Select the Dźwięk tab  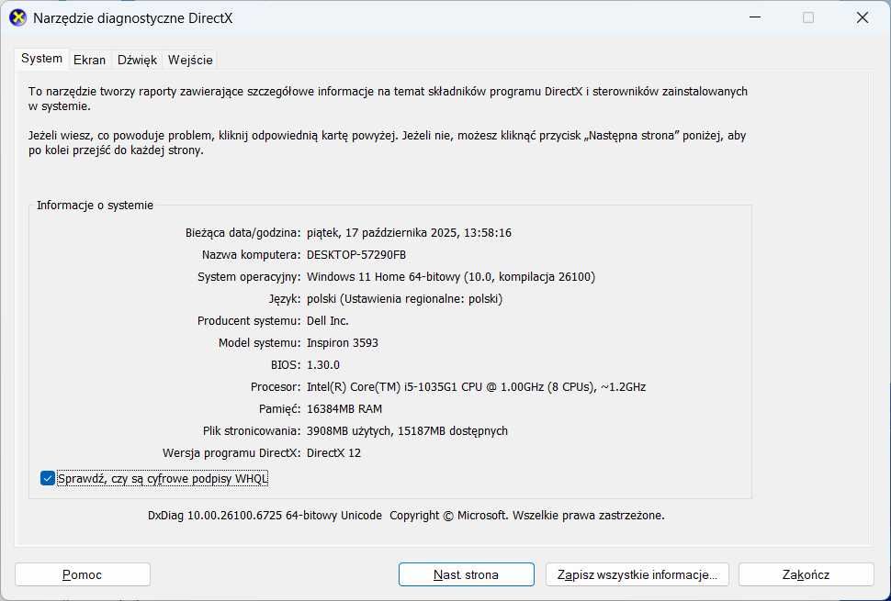(x=138, y=60)
